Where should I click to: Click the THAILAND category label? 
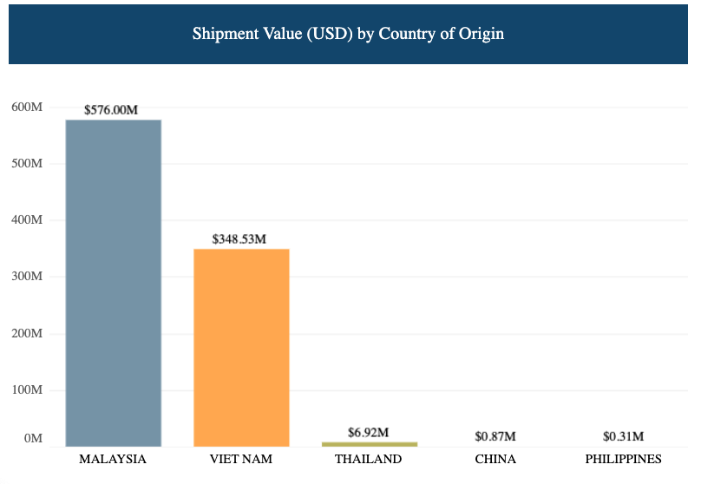369,459
